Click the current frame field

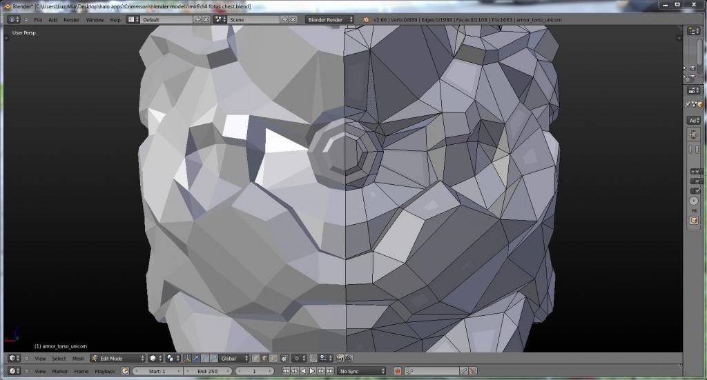pos(254,371)
